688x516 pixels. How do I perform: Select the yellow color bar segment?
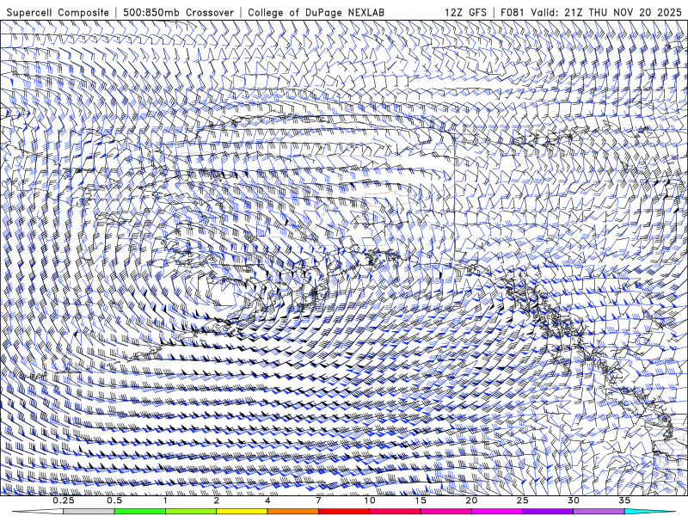click(242, 512)
